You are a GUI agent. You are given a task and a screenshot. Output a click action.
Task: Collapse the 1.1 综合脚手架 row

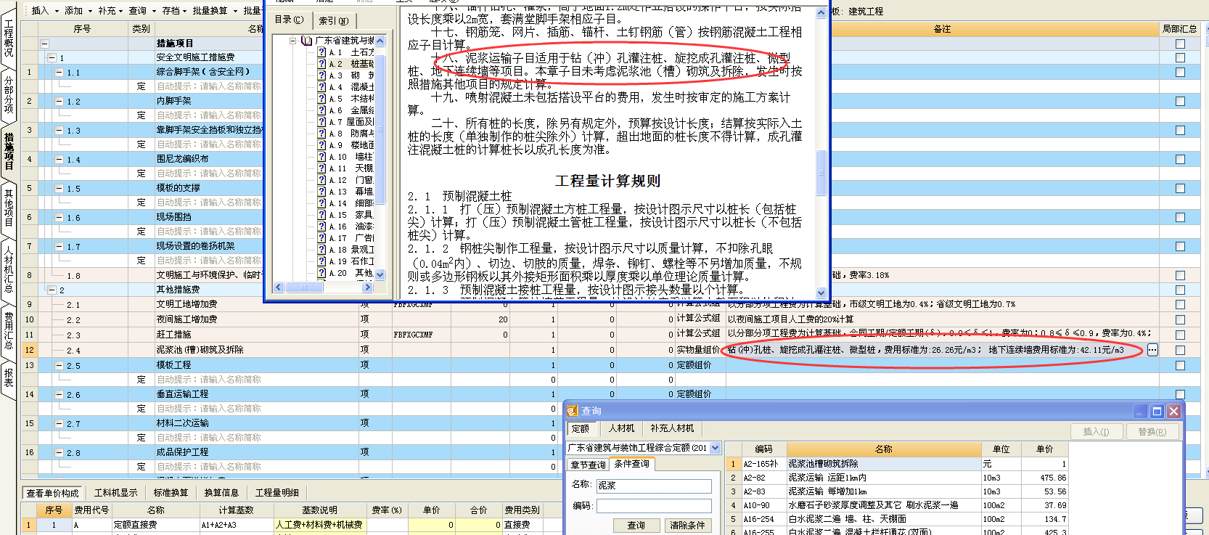60,73
